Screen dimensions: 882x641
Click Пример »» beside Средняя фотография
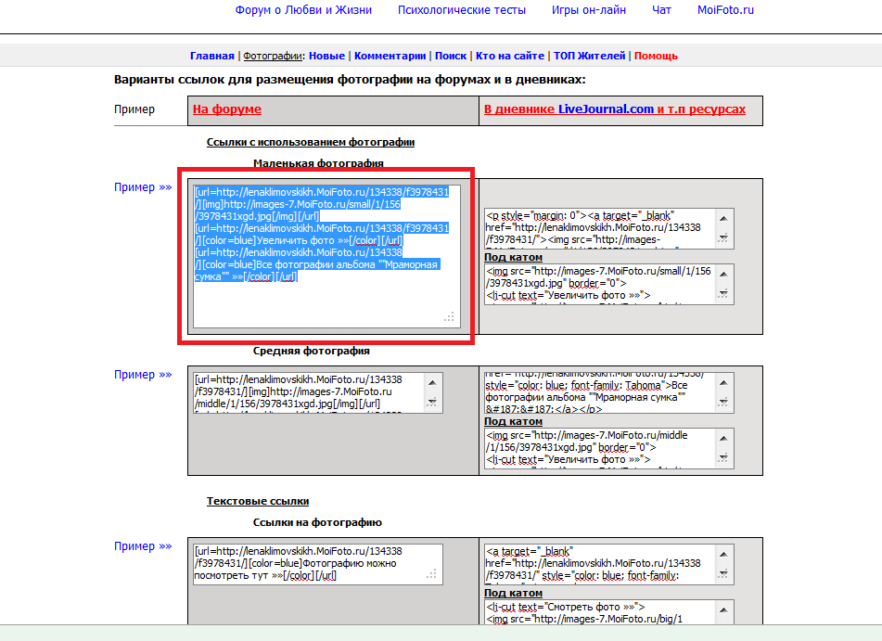click(143, 375)
